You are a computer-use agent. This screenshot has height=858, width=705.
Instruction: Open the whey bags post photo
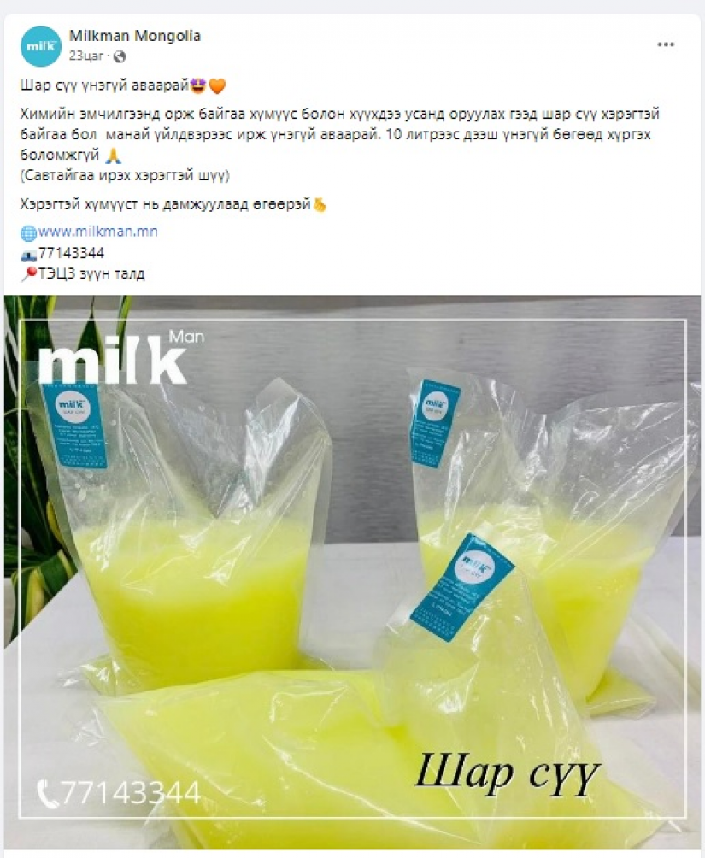352,573
